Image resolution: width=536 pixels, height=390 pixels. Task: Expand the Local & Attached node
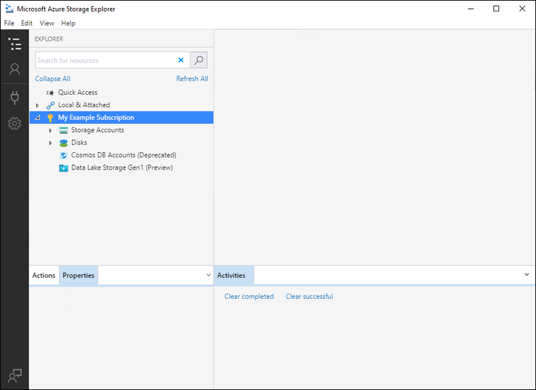point(38,105)
